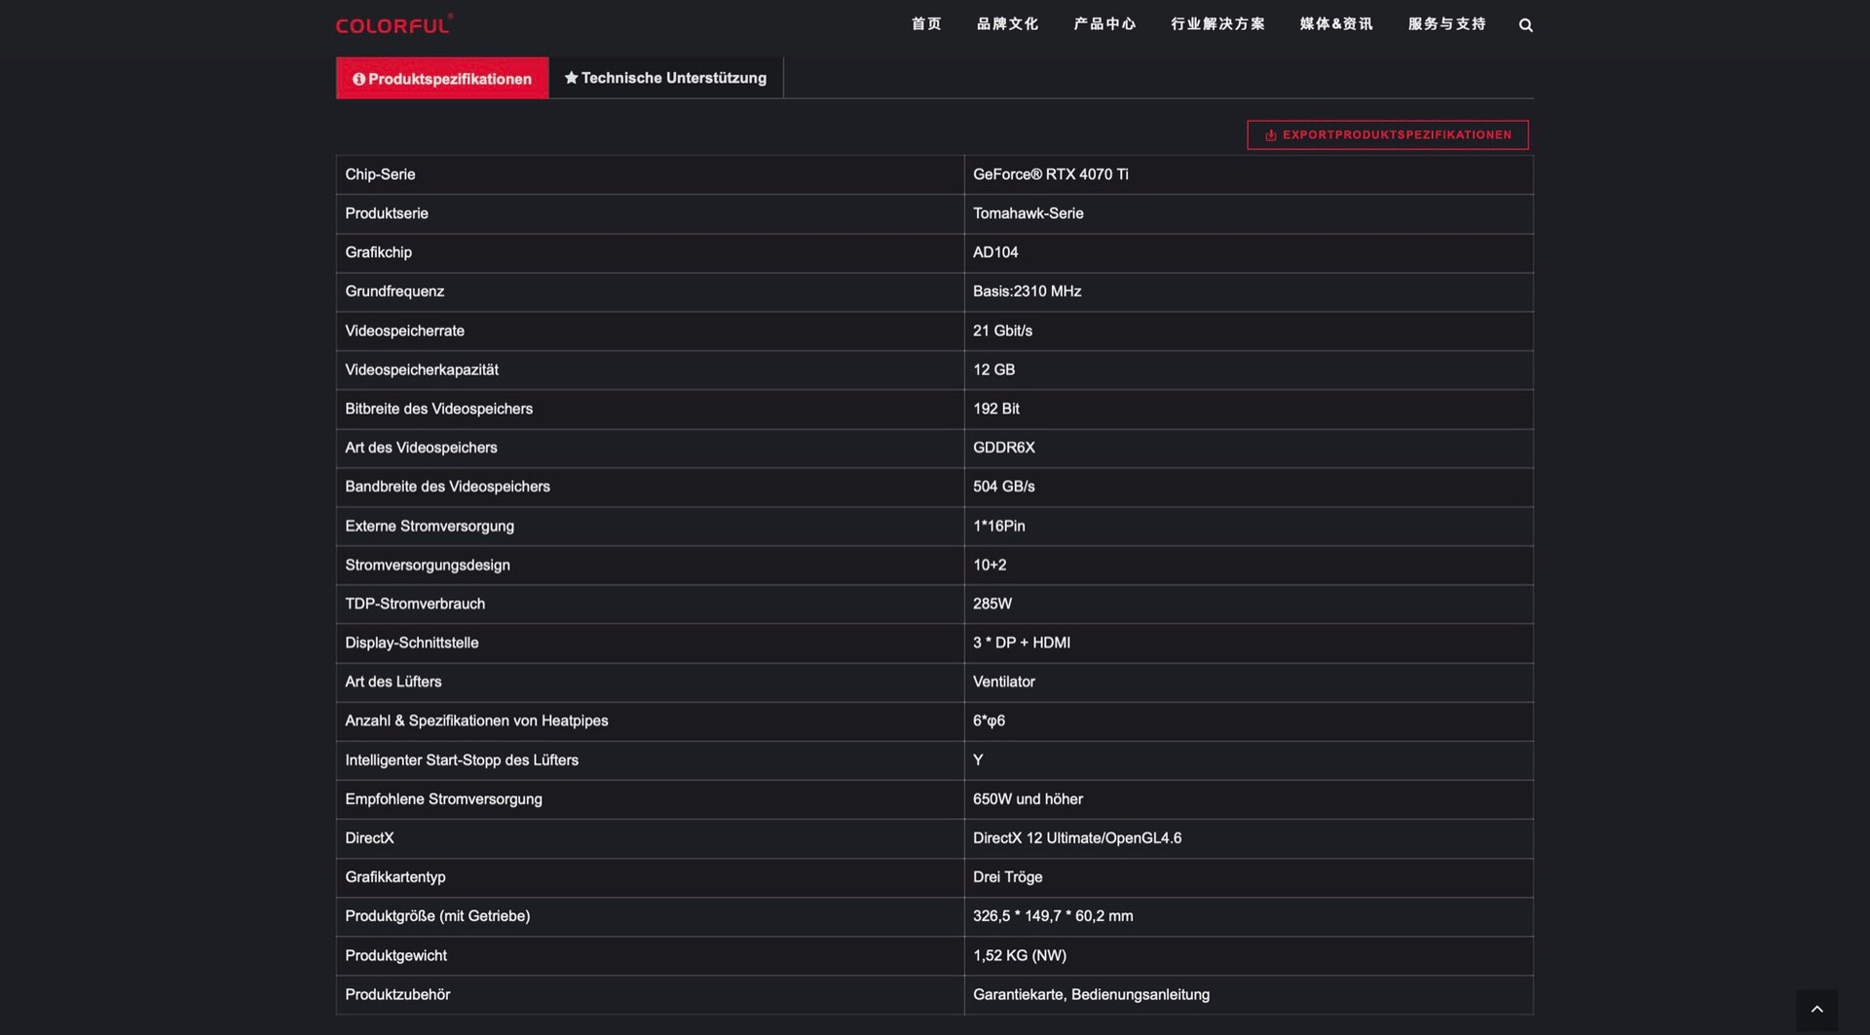This screenshot has width=1870, height=1035.
Task: Click the Garantiekarte, Bedienungsanleitung cell
Action: [x=1091, y=994]
